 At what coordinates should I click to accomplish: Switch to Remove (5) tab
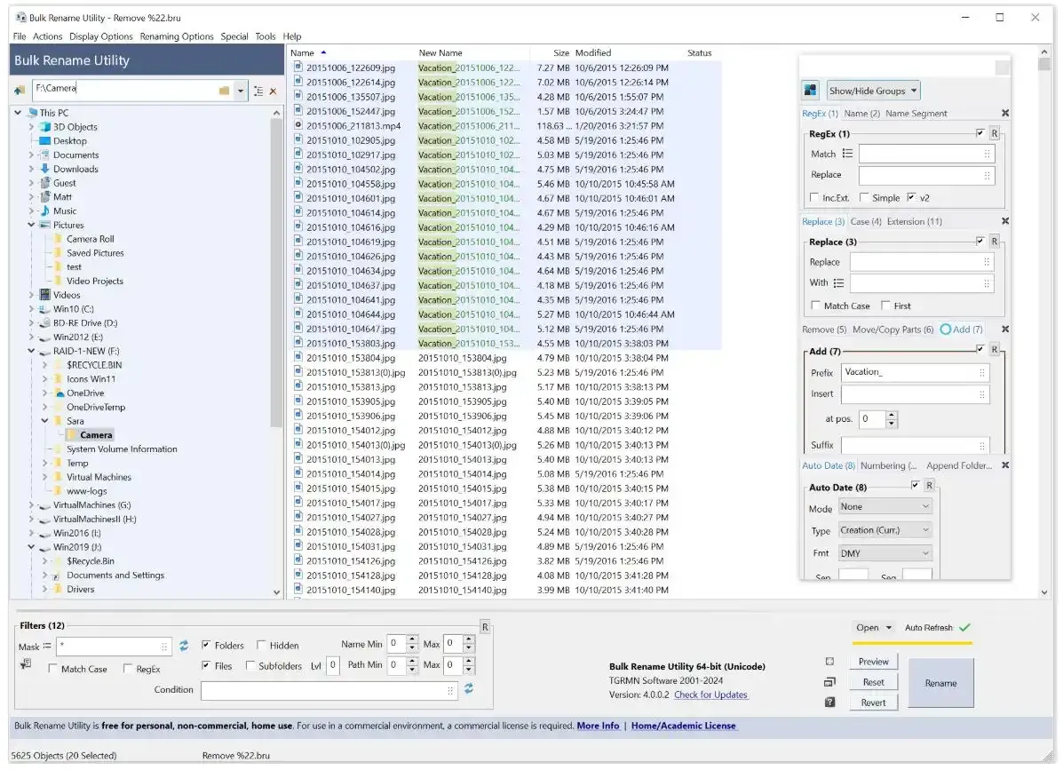[x=824, y=329]
